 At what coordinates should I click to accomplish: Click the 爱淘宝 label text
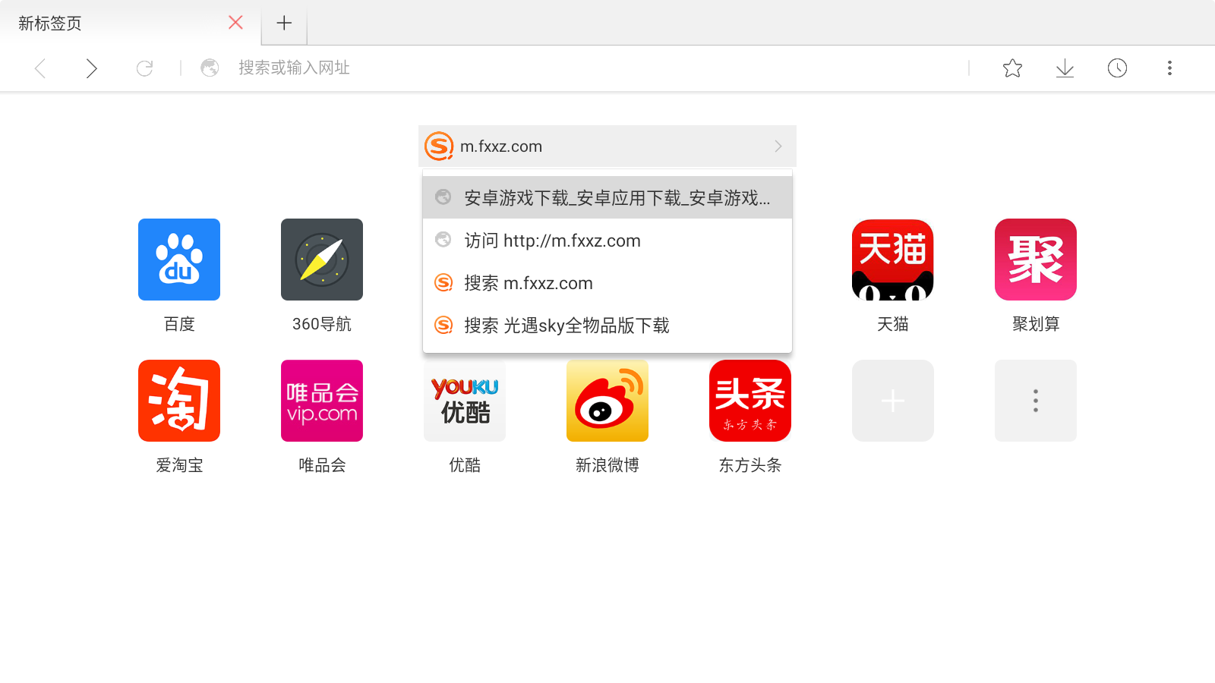point(179,465)
